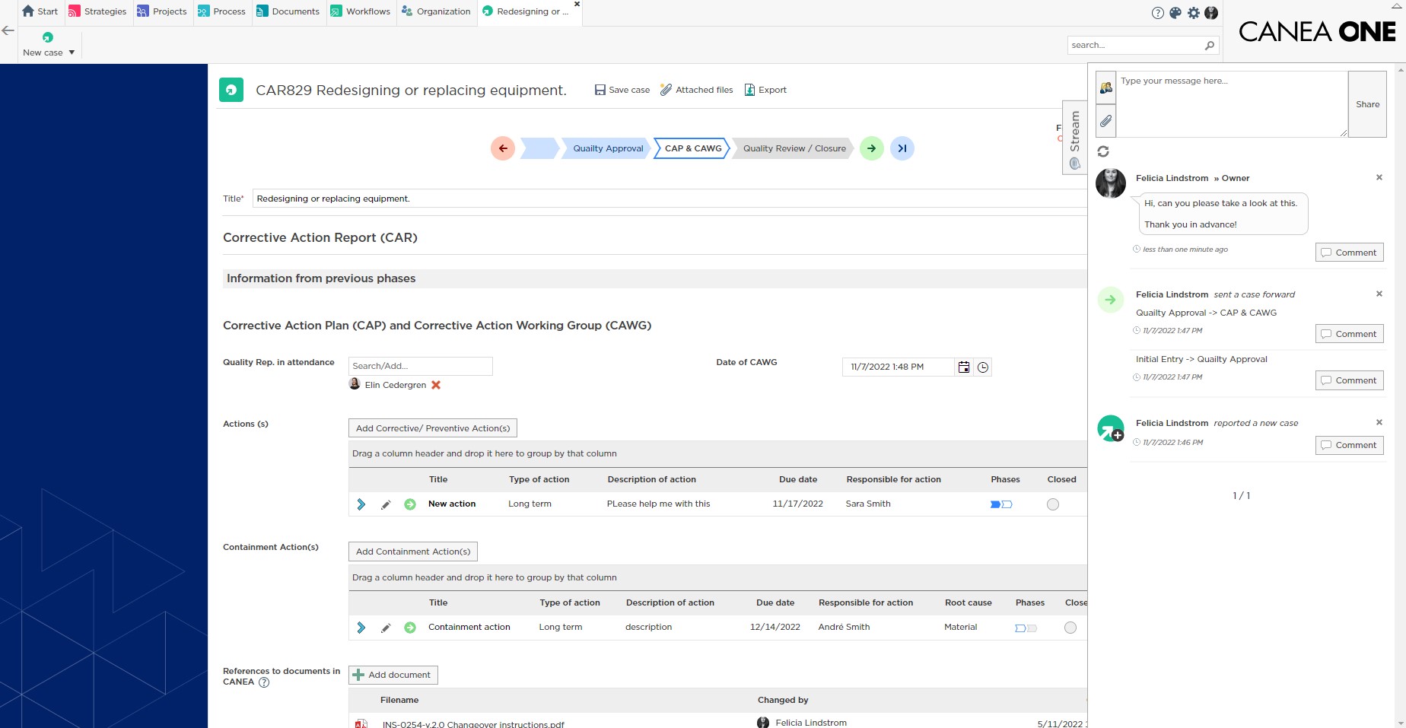Mark the Containment action as Closed
This screenshot has width=1406, height=728.
coord(1070,628)
